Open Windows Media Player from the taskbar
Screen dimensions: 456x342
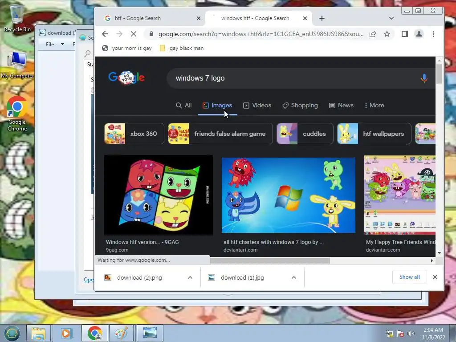66,333
